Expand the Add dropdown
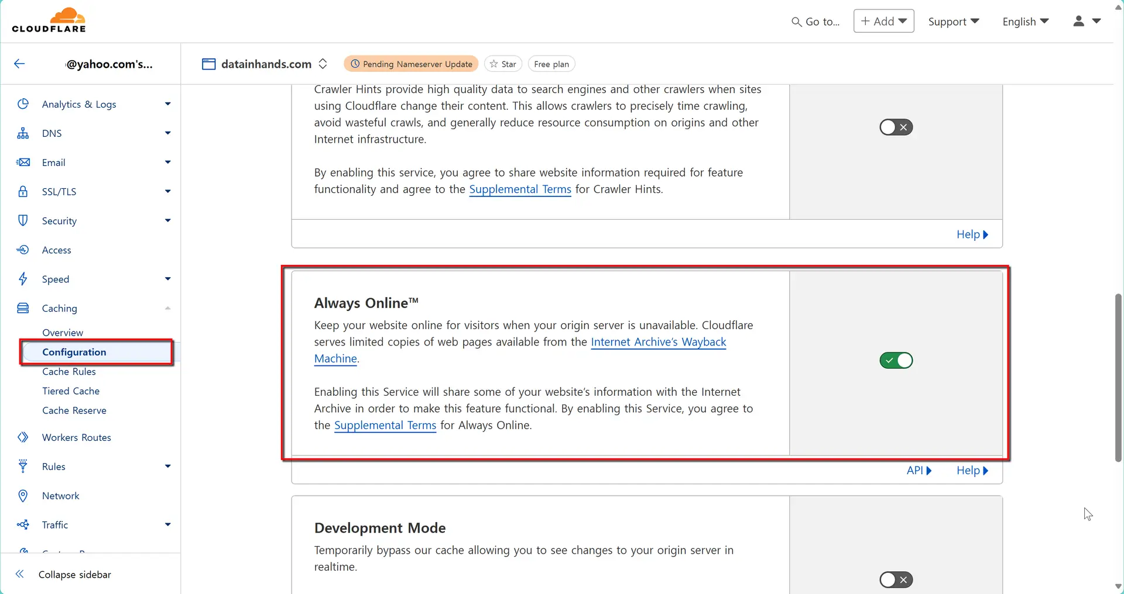The width and height of the screenshot is (1124, 594). (883, 21)
